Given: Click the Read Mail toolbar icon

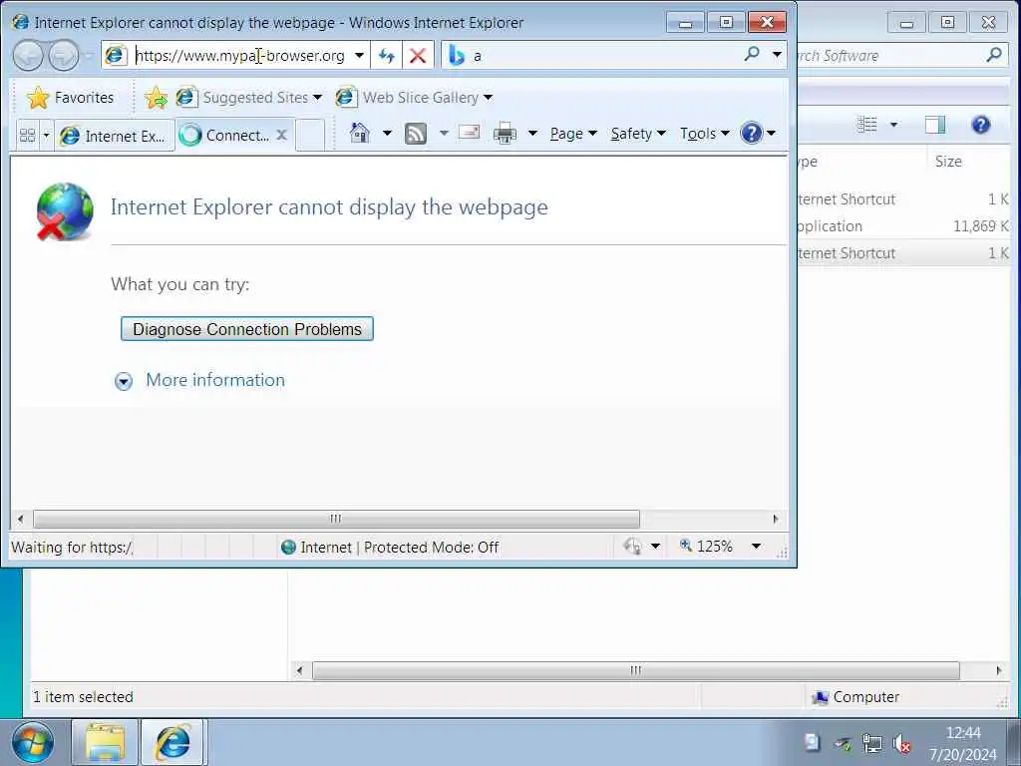Looking at the screenshot, I should tap(469, 133).
